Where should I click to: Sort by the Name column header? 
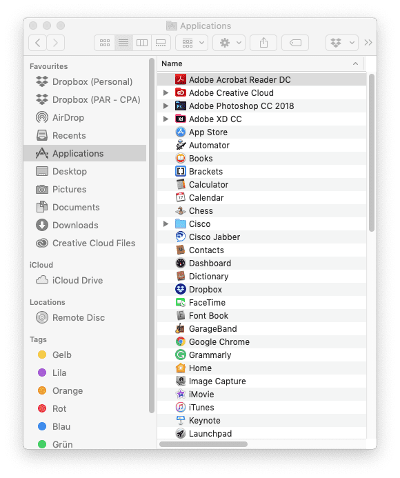(x=261, y=63)
